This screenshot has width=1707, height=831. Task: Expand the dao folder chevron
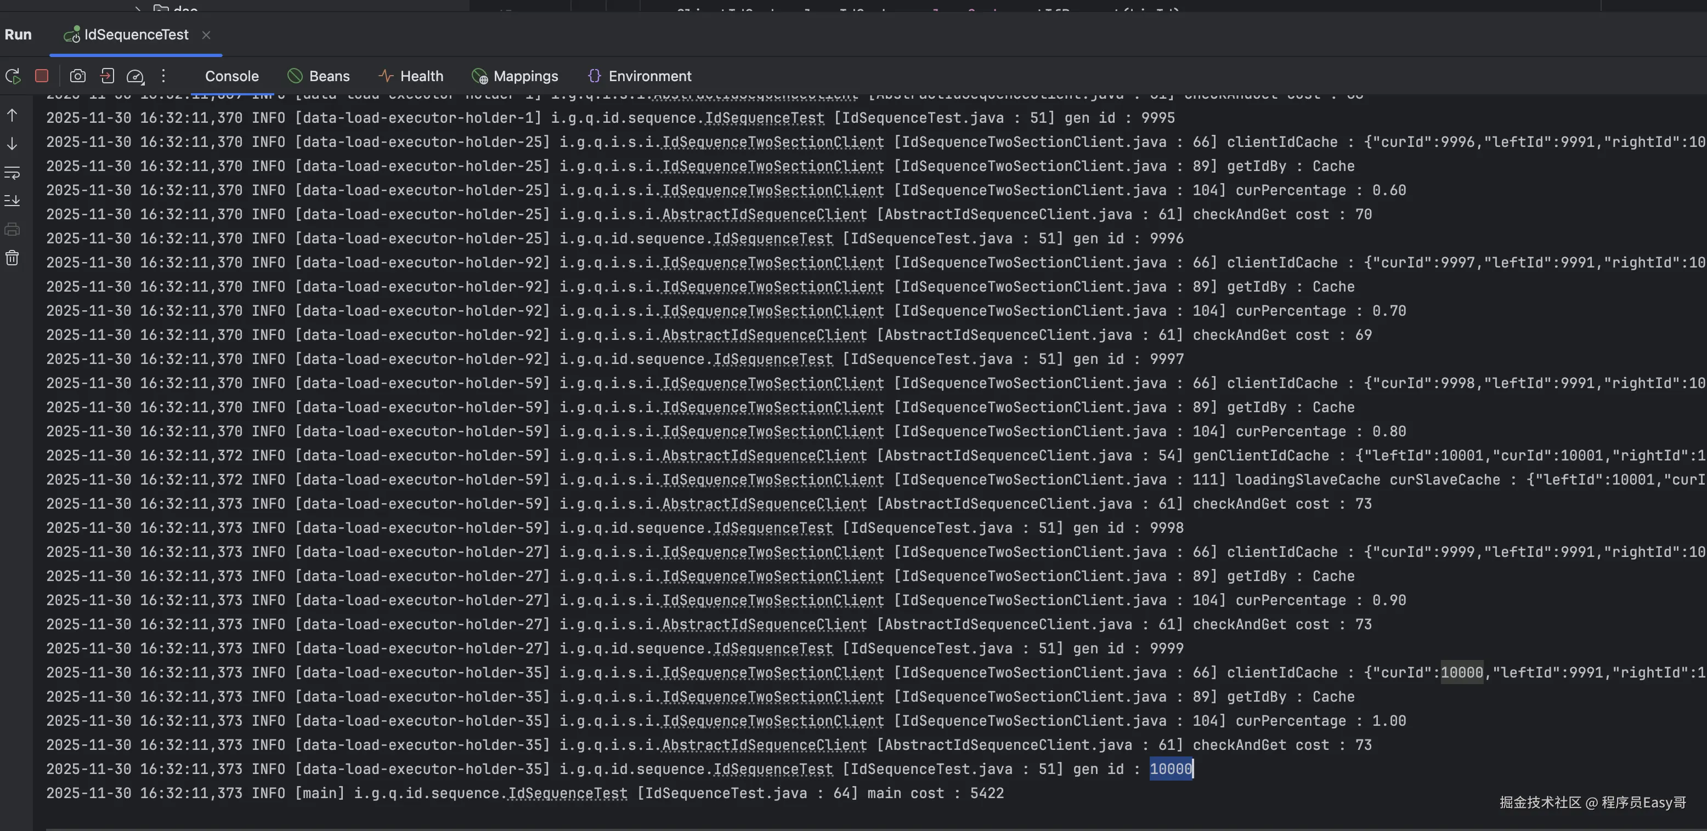tap(137, 8)
